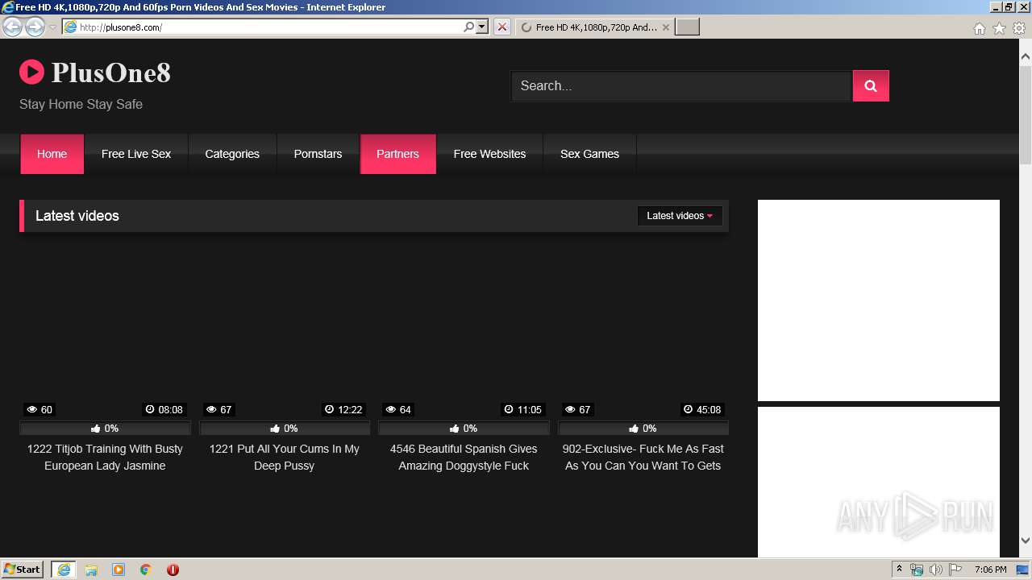Select the Home menu item
1032x580 pixels.
point(52,154)
